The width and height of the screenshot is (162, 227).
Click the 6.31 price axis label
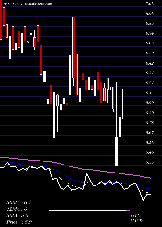click(150, 73)
